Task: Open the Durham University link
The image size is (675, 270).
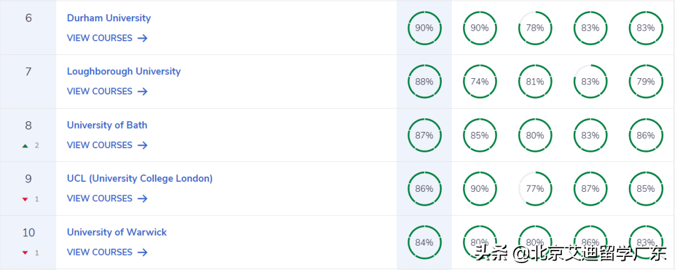Action: (x=109, y=18)
